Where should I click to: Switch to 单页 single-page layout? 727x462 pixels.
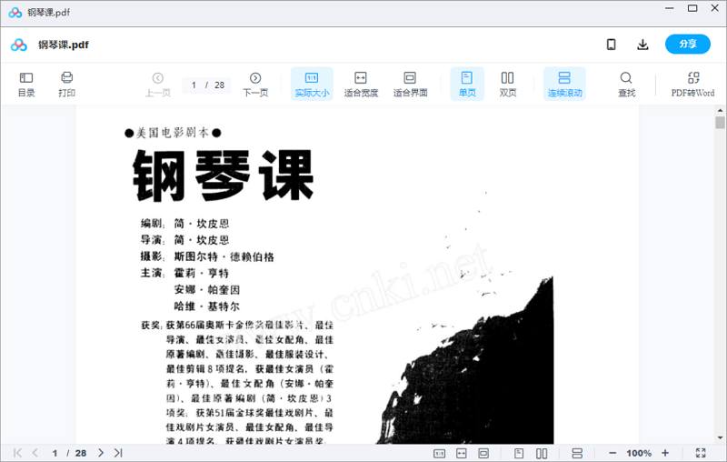coord(467,84)
